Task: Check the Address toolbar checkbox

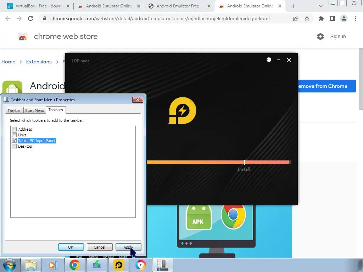Action: 14,129
